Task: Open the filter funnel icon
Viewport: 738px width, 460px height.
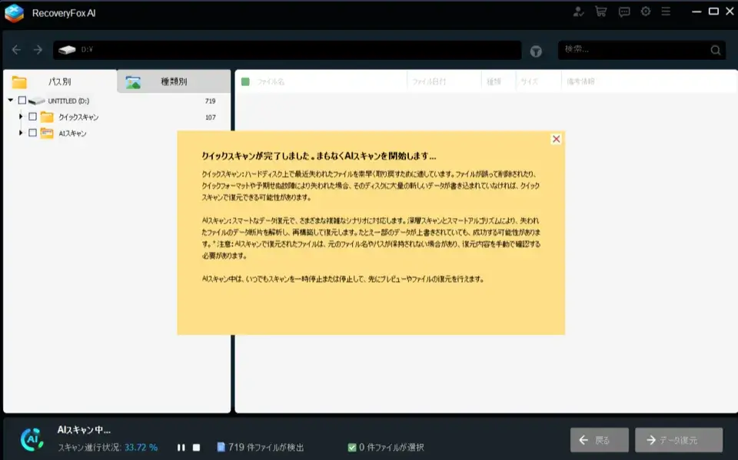Action: coord(536,51)
